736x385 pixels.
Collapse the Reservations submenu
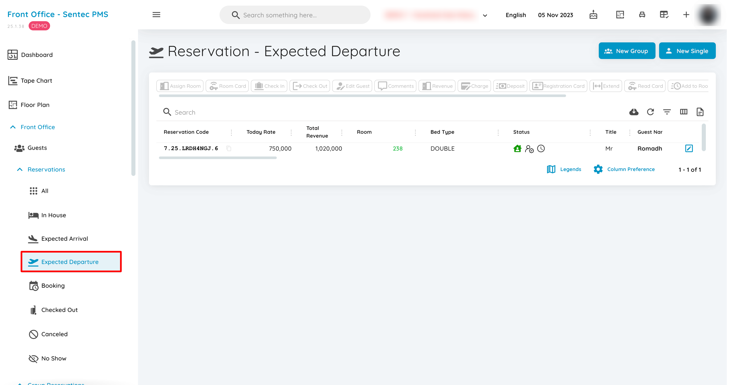pos(20,170)
